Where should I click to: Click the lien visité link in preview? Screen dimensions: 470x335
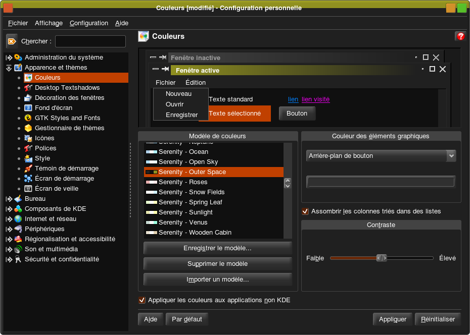tap(316, 99)
